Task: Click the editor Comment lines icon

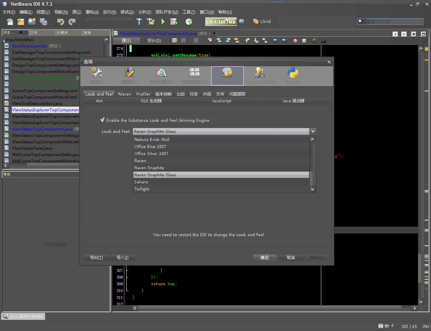Action: point(315,41)
